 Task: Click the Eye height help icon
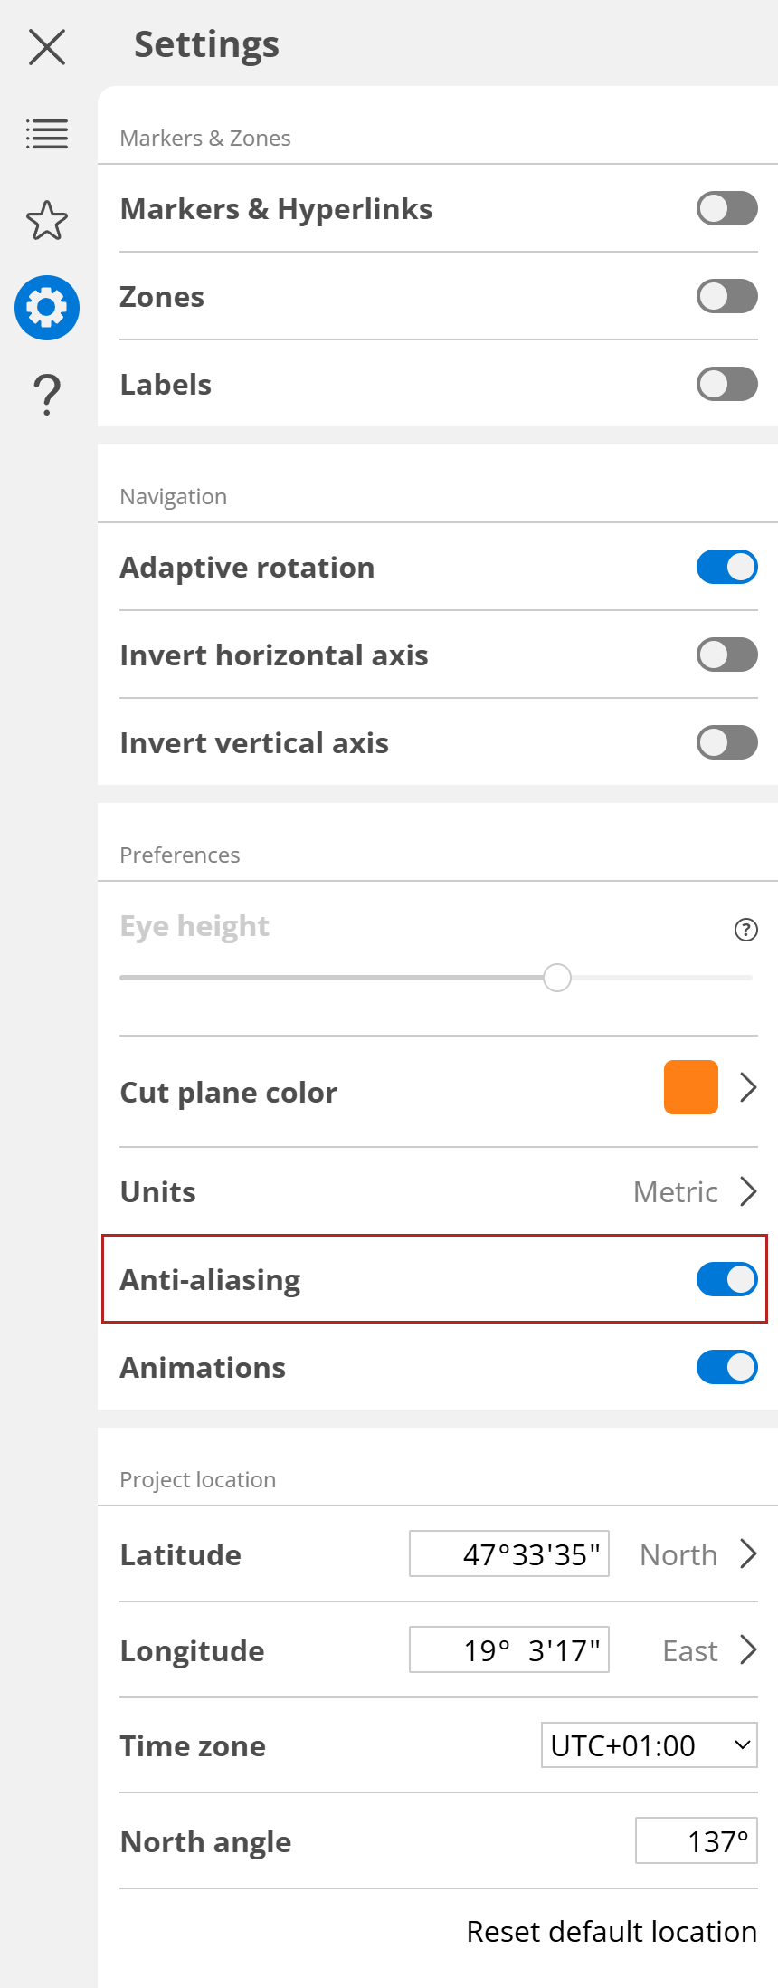pos(745,929)
